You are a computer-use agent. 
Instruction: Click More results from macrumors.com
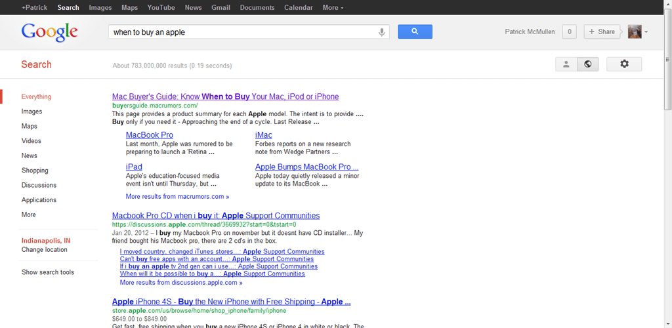[177, 197]
